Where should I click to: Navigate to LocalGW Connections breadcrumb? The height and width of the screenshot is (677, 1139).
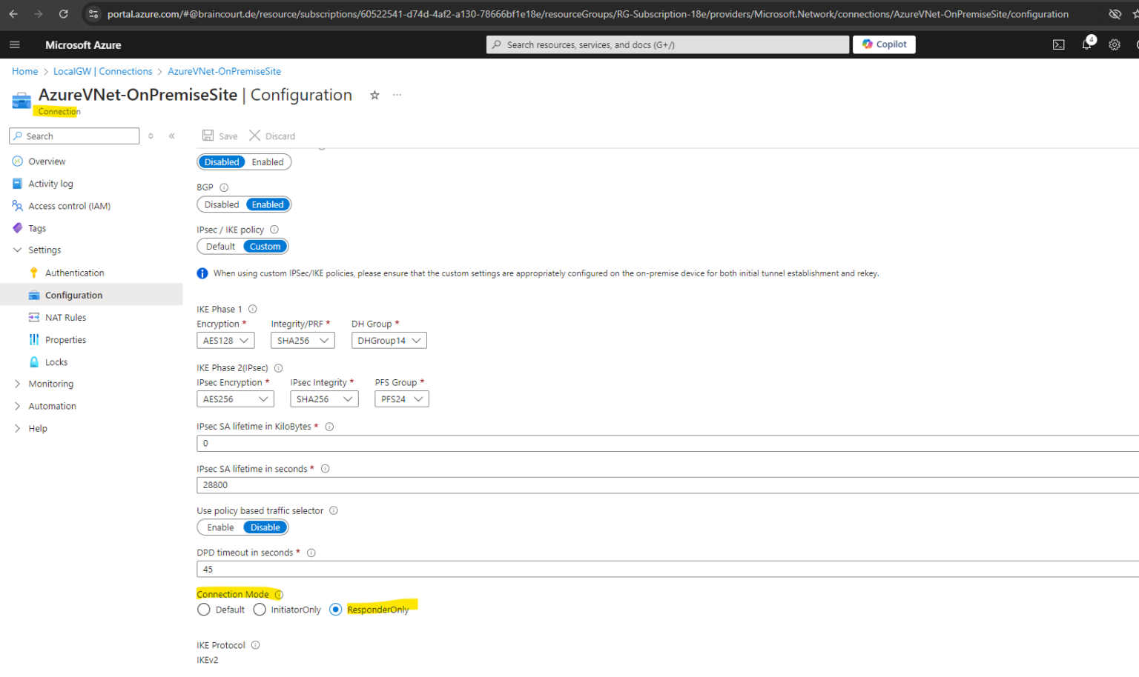click(x=102, y=71)
